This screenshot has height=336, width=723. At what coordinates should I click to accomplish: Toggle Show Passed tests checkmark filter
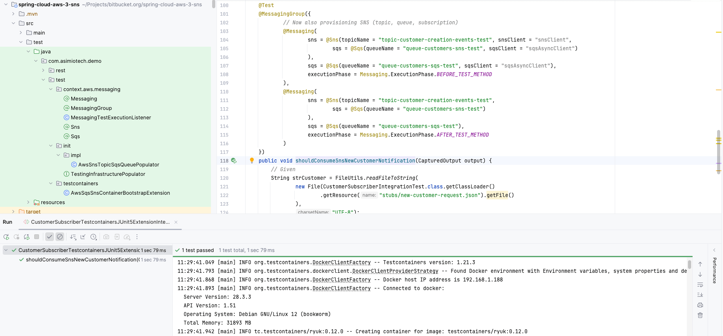tap(50, 237)
